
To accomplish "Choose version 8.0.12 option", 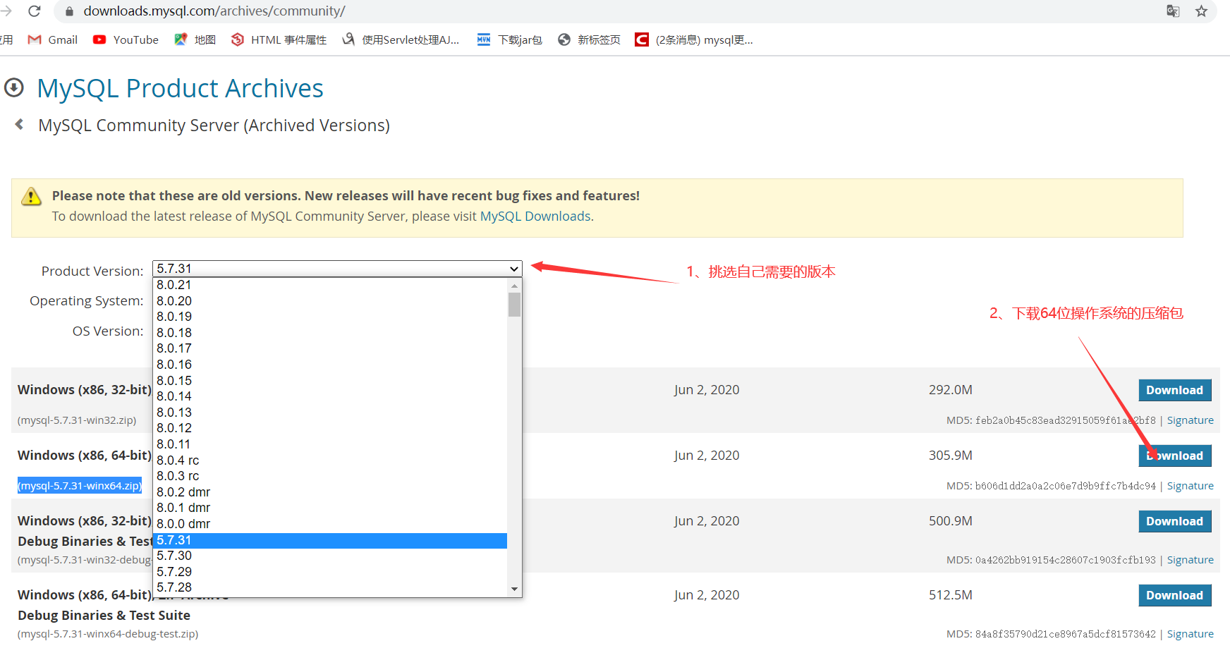I will tap(330, 428).
